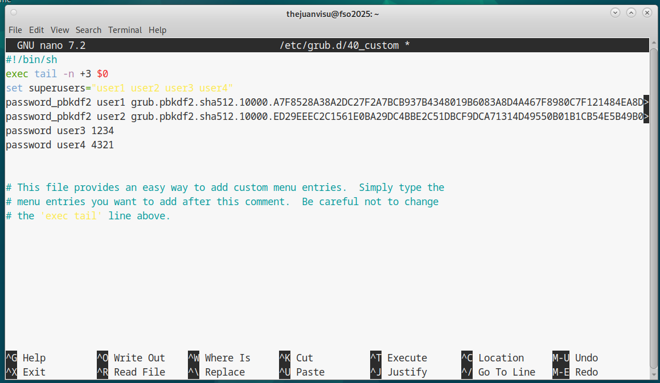Image resolution: width=660 pixels, height=383 pixels.
Task: Maximize the terminal window
Action: click(x=631, y=13)
